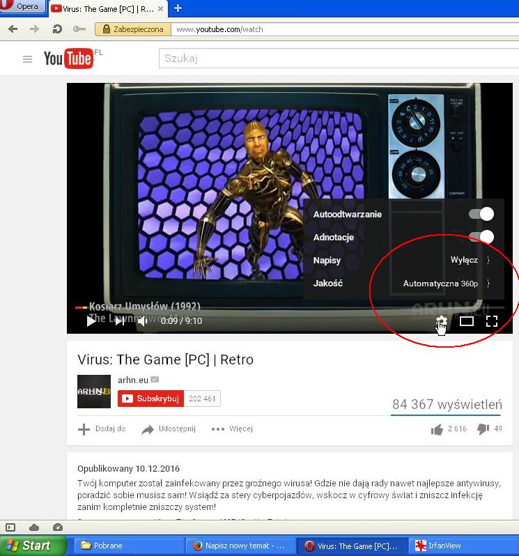Open the Napisy subtitles submenu
Screen dimensions: 519x556
point(403,261)
